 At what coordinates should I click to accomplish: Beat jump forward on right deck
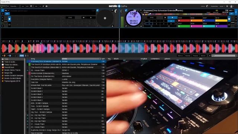168,26
